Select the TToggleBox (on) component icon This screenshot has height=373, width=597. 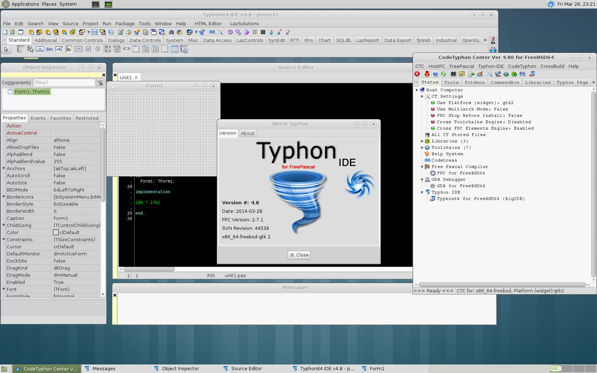pos(79,49)
